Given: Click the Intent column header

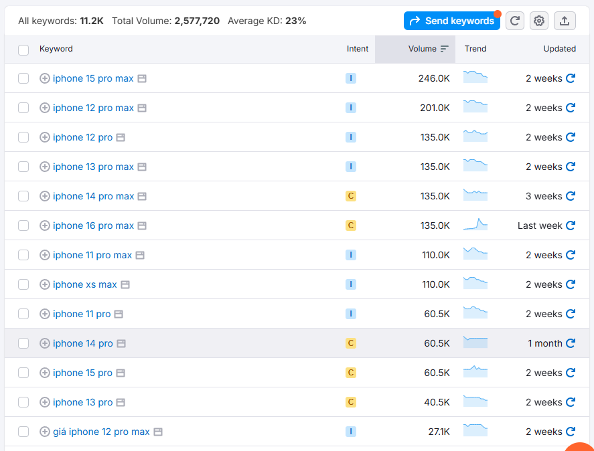Looking at the screenshot, I should 357,49.
